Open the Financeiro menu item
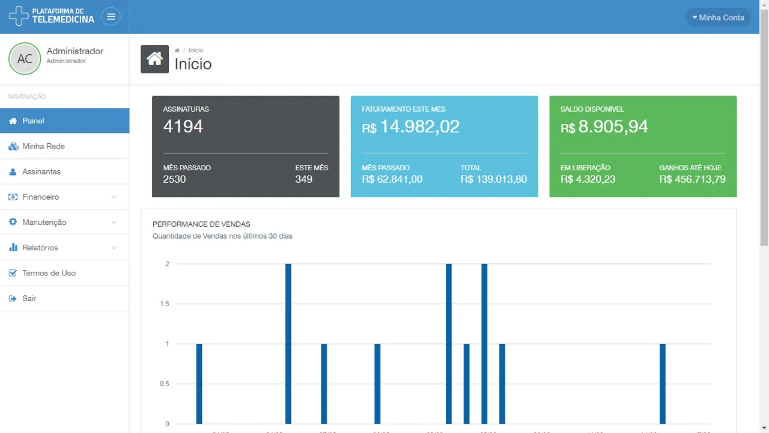The height and width of the screenshot is (433, 769). (x=65, y=197)
